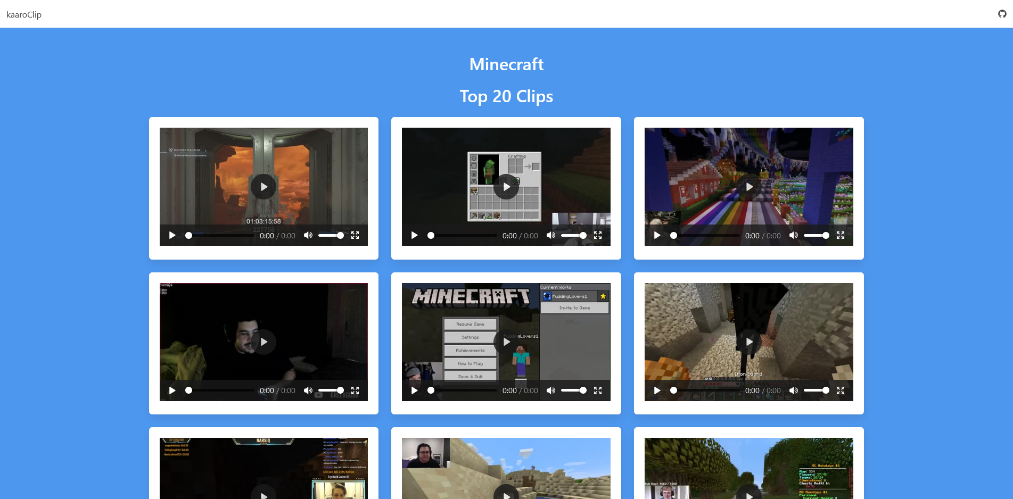The width and height of the screenshot is (1013, 499).
Task: Enter fullscreen on crafting inventory clip
Action: tap(598, 235)
